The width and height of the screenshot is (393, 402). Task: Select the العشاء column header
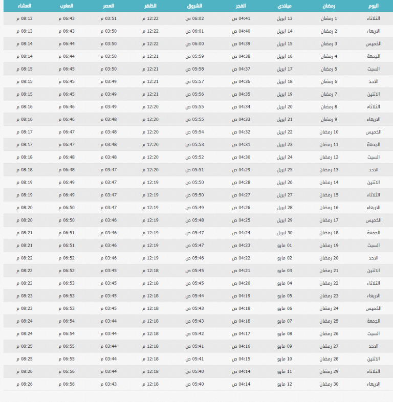tap(23, 6)
